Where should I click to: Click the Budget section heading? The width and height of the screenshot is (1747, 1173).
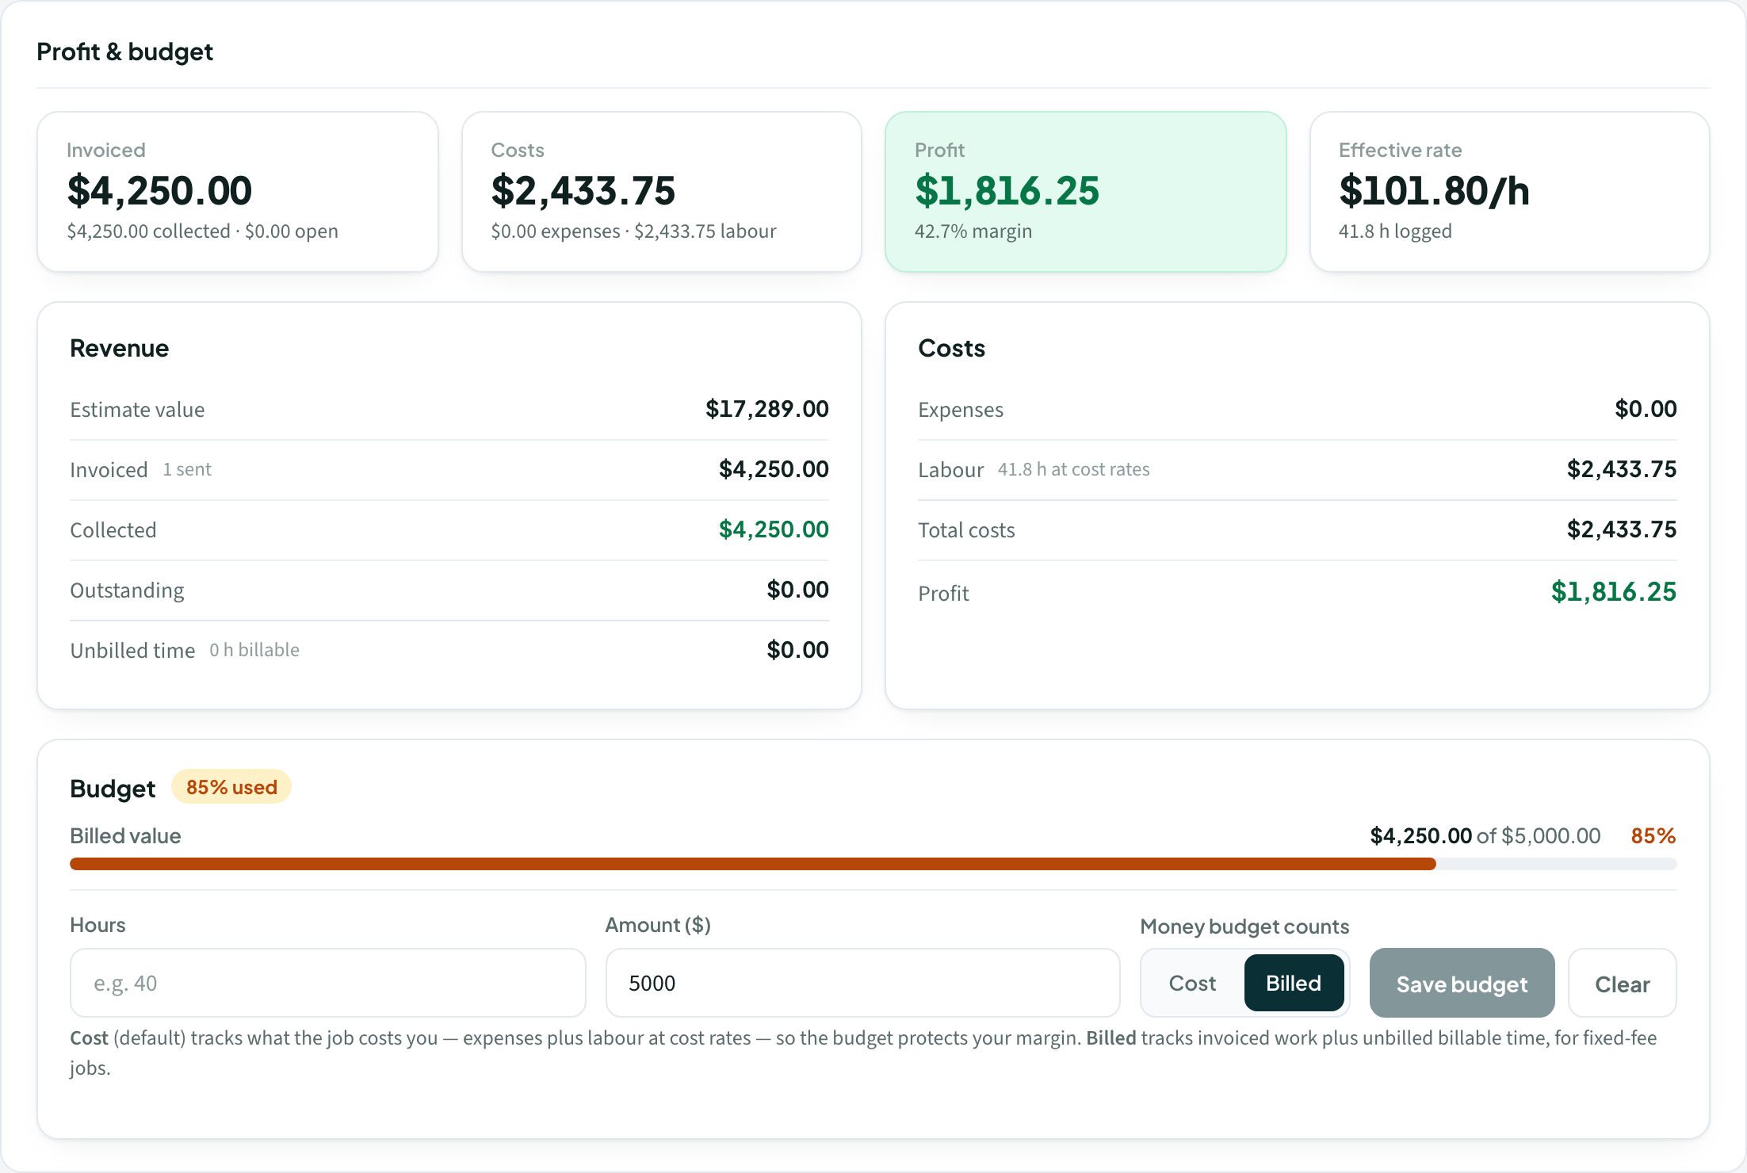(x=113, y=789)
